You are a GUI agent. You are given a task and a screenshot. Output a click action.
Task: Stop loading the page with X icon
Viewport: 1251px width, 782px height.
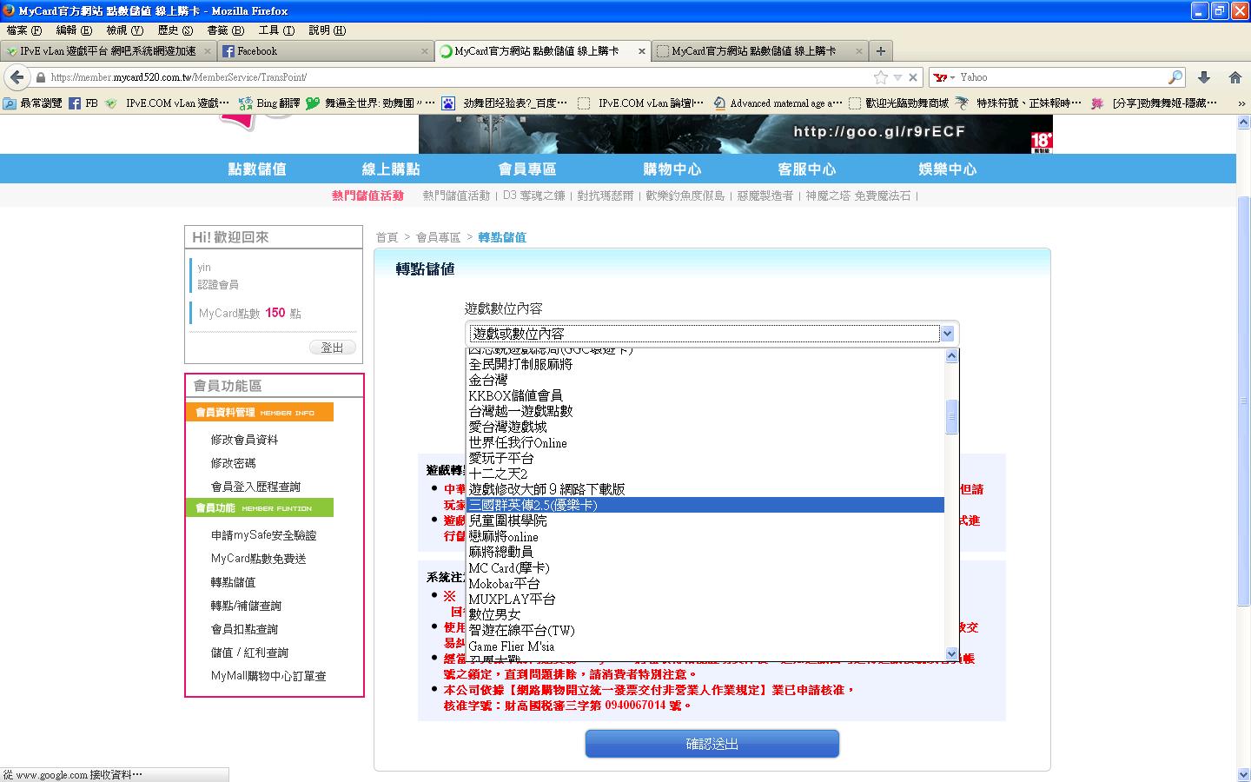tap(913, 77)
